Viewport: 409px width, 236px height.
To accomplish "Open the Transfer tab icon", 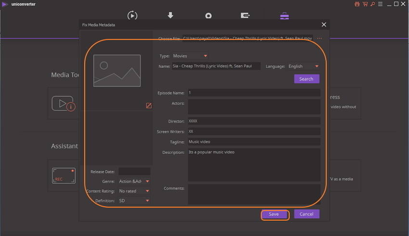I will (x=245, y=16).
